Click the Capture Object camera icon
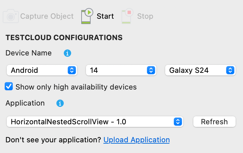This screenshot has height=153, width=243. [x=11, y=16]
